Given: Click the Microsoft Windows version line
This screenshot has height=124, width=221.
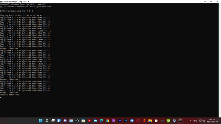Looking at the screenshot, I should coord(23,4).
